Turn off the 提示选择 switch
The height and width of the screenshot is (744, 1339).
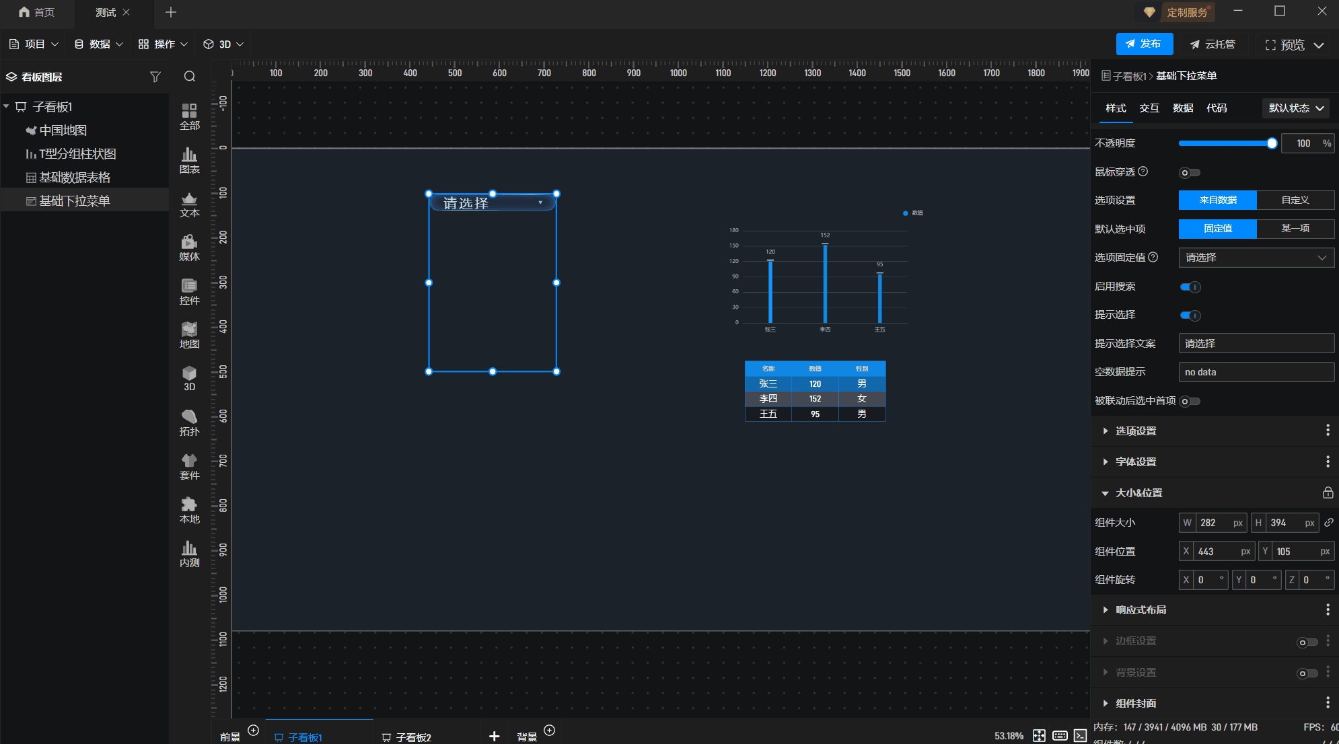coord(1190,315)
